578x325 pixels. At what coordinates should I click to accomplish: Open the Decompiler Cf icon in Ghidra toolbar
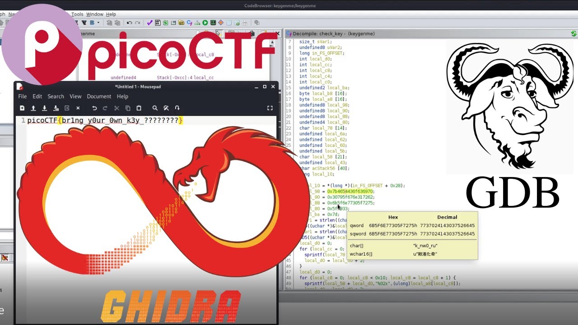pyautogui.click(x=189, y=23)
